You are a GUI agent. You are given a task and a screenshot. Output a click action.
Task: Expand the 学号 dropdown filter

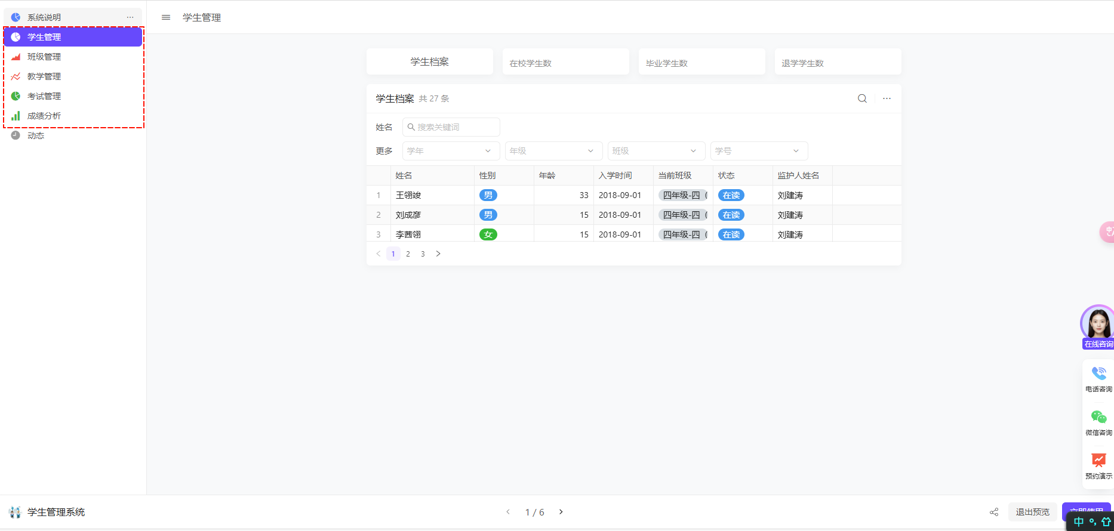(x=757, y=151)
